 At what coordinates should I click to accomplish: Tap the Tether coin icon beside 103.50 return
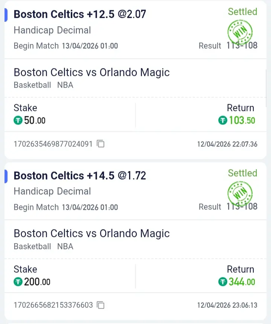pos(223,120)
